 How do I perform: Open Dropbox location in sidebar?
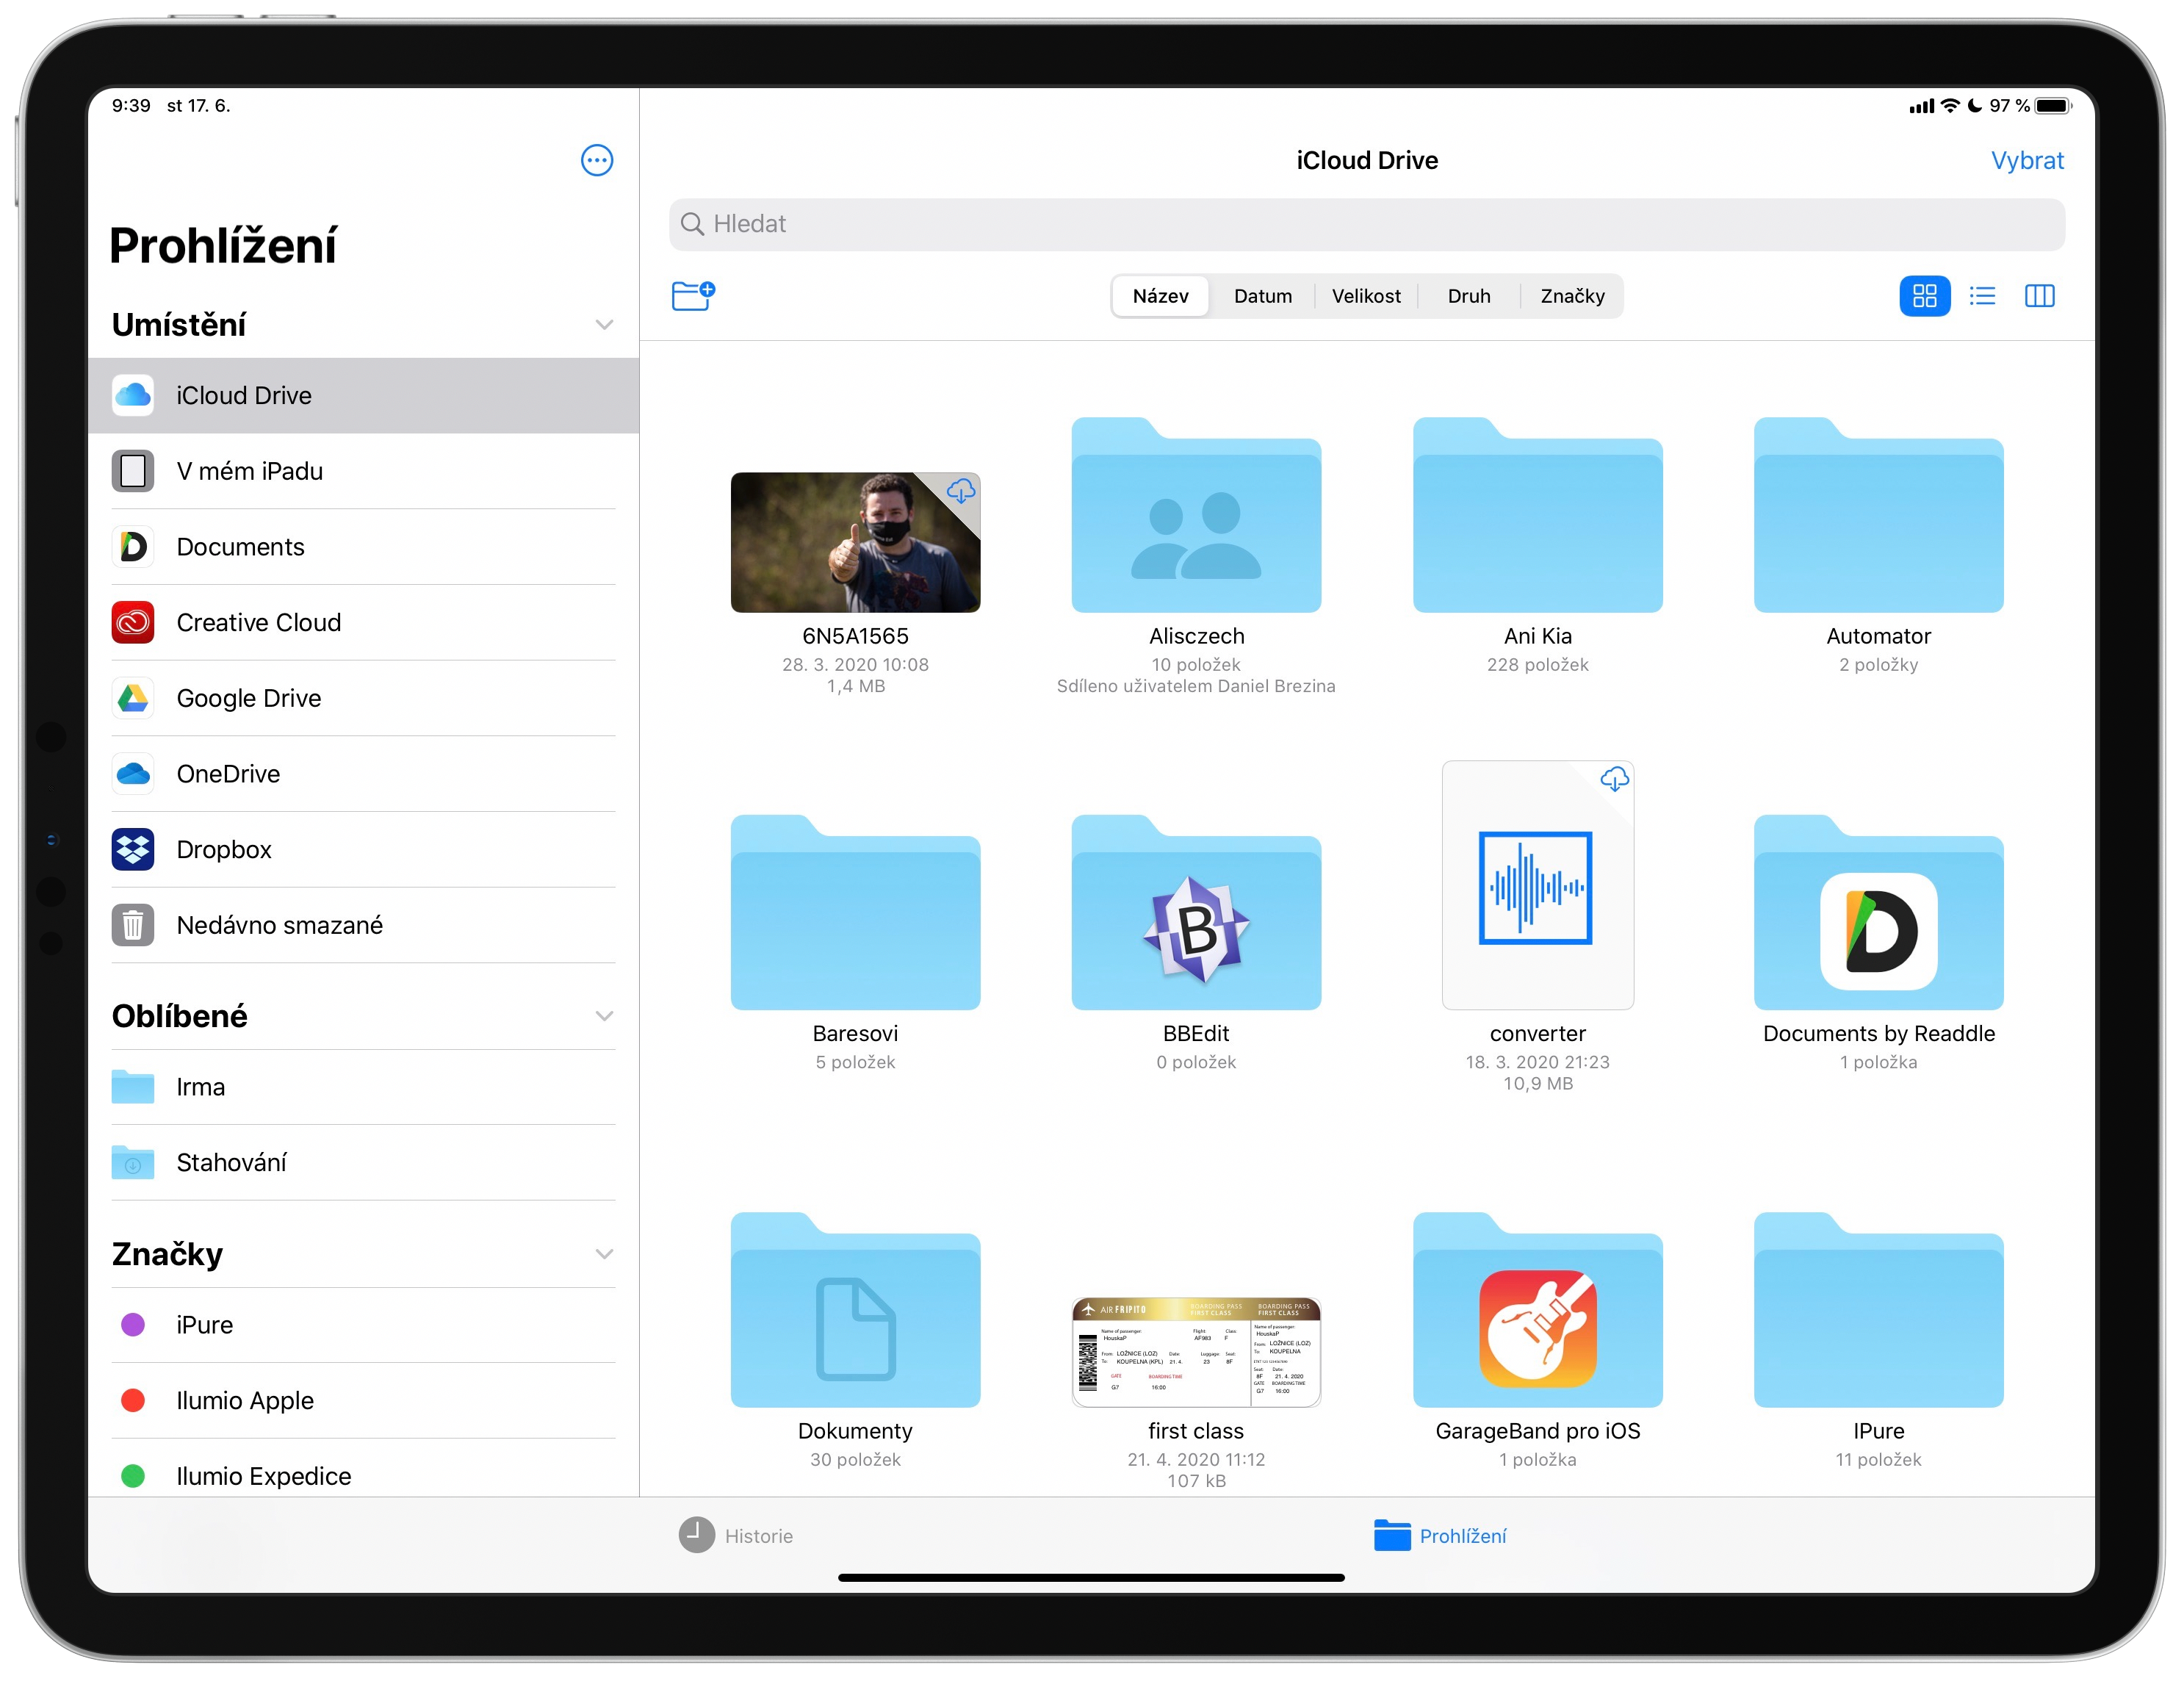(x=224, y=850)
